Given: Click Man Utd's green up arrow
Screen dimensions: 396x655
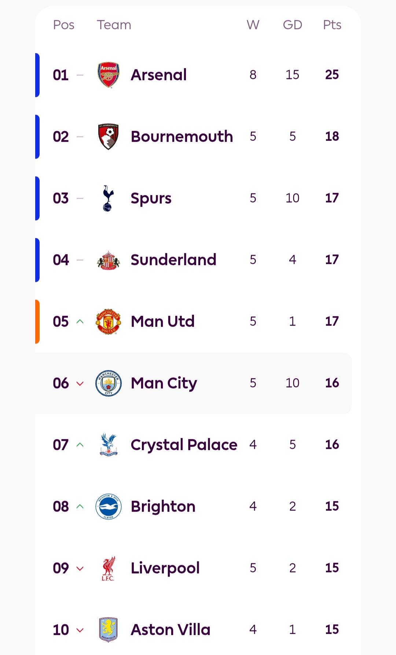Looking at the screenshot, I should pyautogui.click(x=80, y=321).
